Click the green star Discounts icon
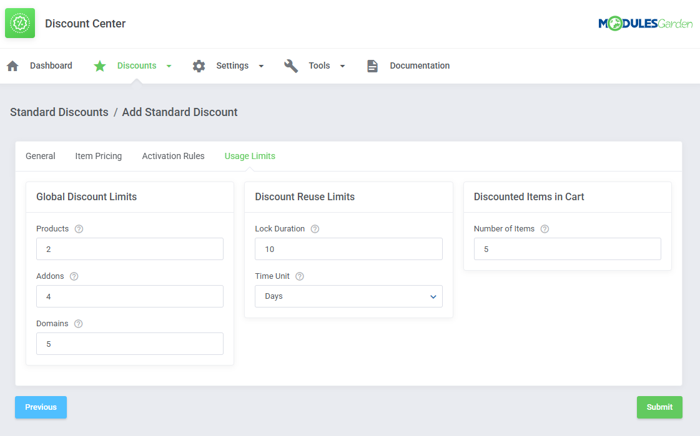 [100, 66]
